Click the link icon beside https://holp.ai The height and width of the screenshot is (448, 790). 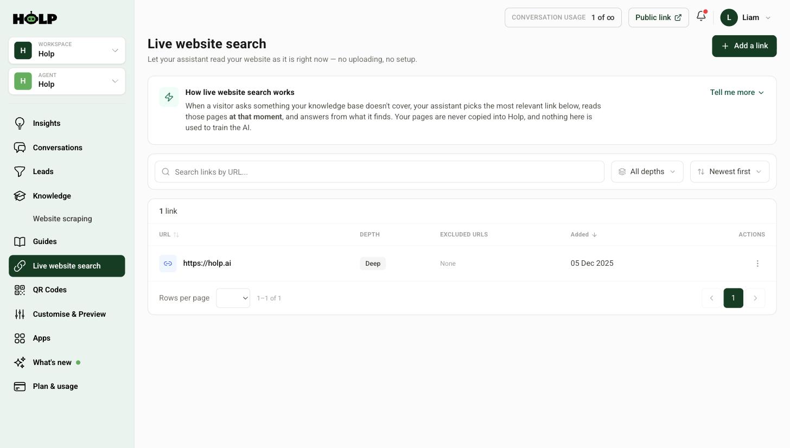pyautogui.click(x=168, y=264)
